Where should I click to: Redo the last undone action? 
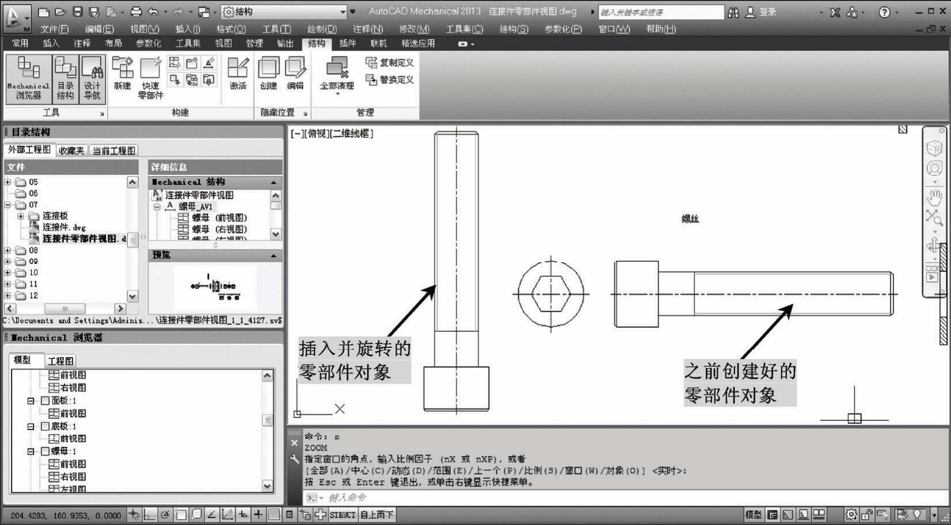178,12
